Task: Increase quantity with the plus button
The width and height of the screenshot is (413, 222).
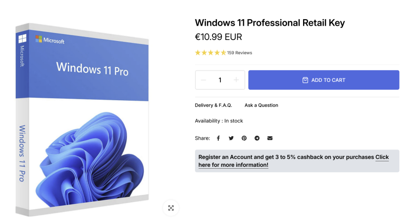Action: click(x=236, y=80)
